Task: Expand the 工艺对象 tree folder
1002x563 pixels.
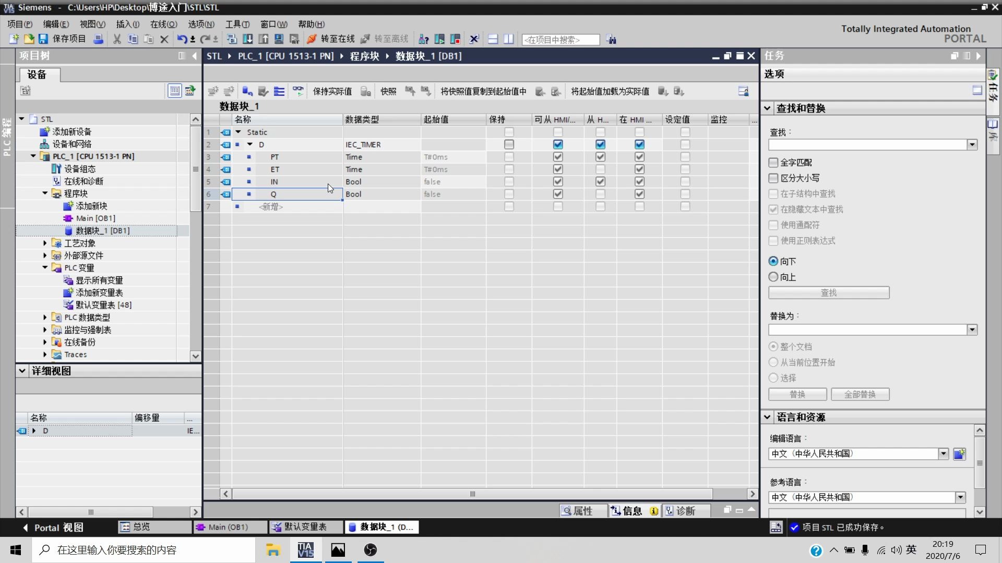Action: pos(45,243)
